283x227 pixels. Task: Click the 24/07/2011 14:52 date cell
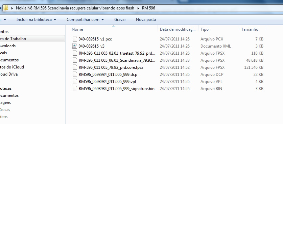click(174, 67)
